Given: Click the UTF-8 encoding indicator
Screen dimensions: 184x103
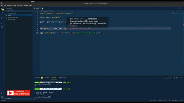Looking at the screenshot, I should 166,101.
